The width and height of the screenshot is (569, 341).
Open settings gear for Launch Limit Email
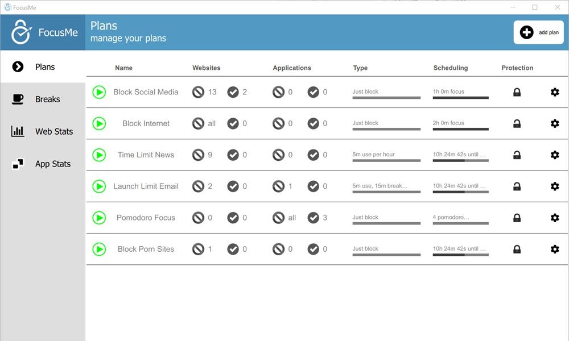[554, 186]
